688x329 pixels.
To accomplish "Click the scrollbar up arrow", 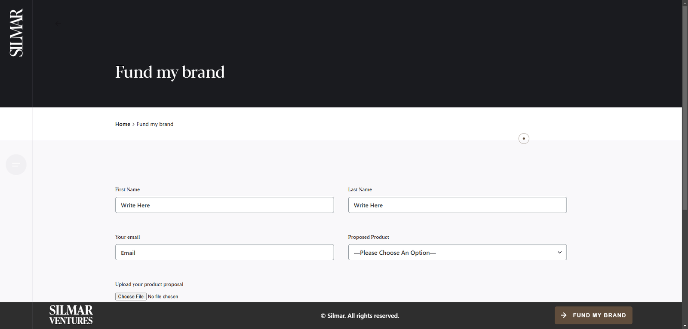I will point(685,3).
